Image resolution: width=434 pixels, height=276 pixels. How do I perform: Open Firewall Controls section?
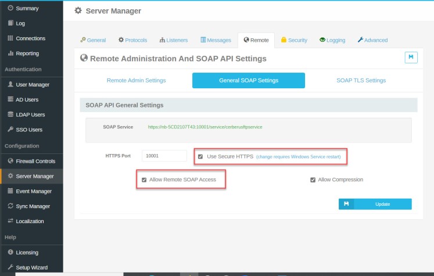pyautogui.click(x=35, y=161)
